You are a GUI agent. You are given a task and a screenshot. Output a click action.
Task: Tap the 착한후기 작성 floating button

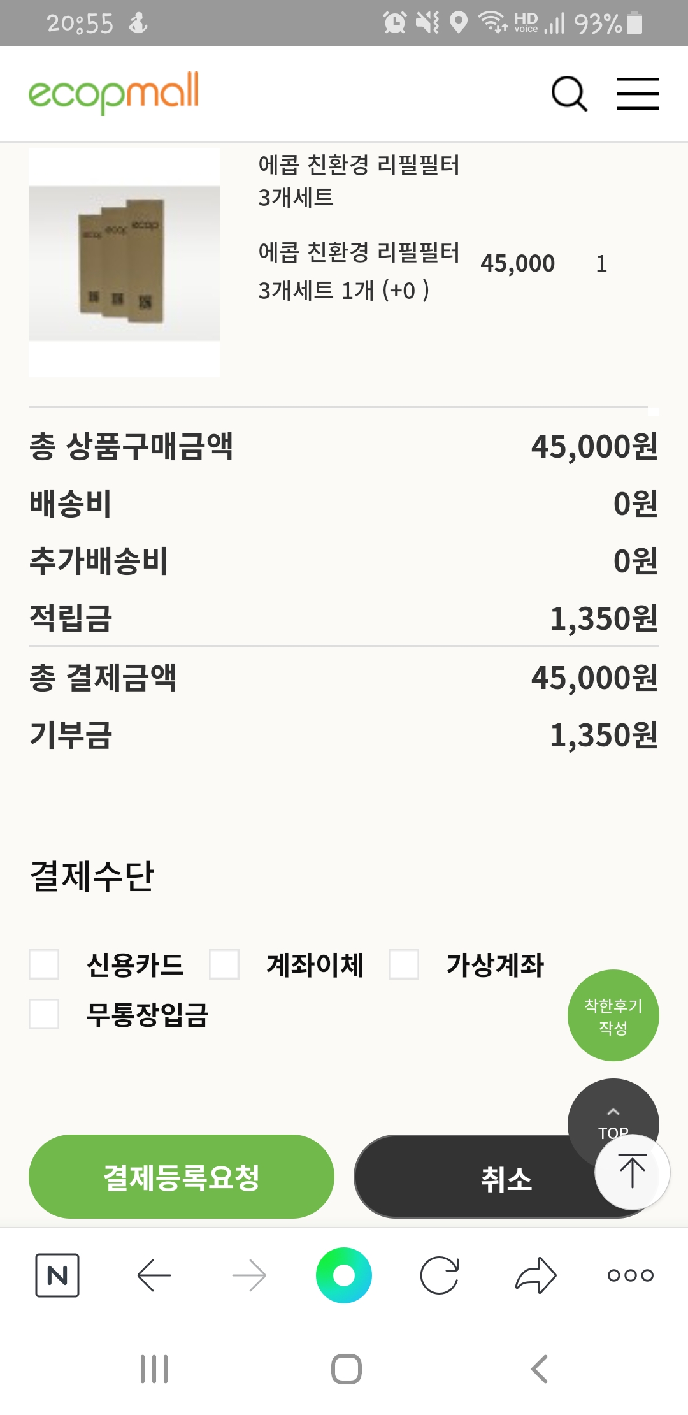point(613,1015)
